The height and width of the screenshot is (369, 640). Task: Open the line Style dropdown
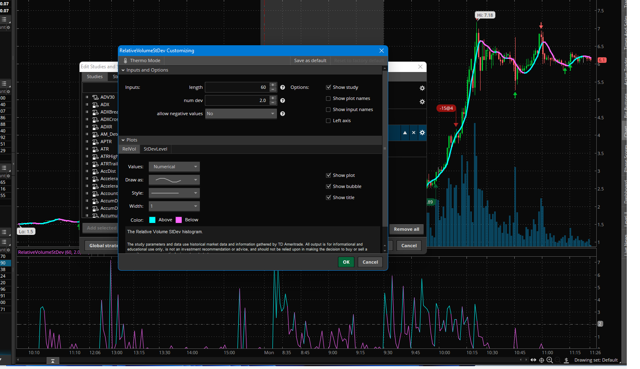[174, 193]
